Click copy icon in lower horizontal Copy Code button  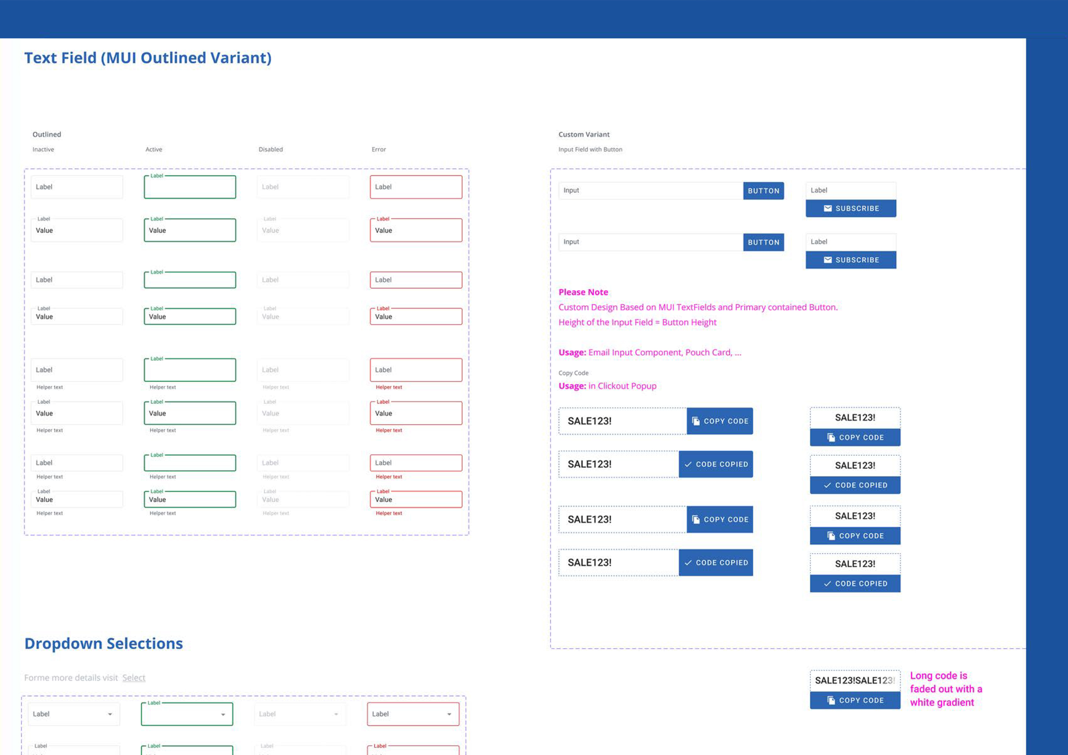coord(696,520)
